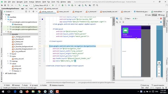Click the Make Project hammer icon
Viewport: 168px width, 94px height.
[x=19, y=5]
